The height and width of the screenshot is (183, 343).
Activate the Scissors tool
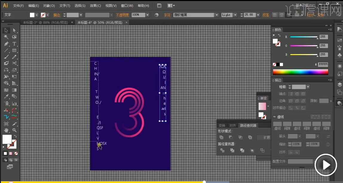click(x=14, y=63)
